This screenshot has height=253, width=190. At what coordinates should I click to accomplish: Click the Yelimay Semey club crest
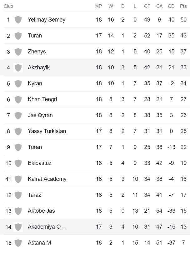tap(18, 20)
